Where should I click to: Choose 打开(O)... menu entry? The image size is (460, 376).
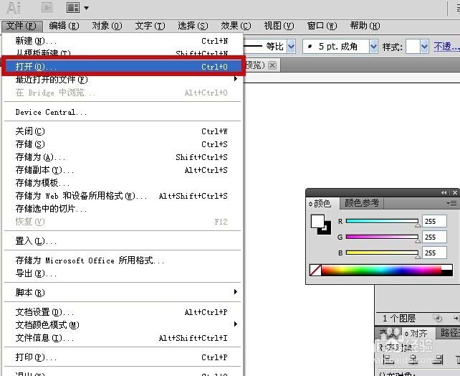123,67
